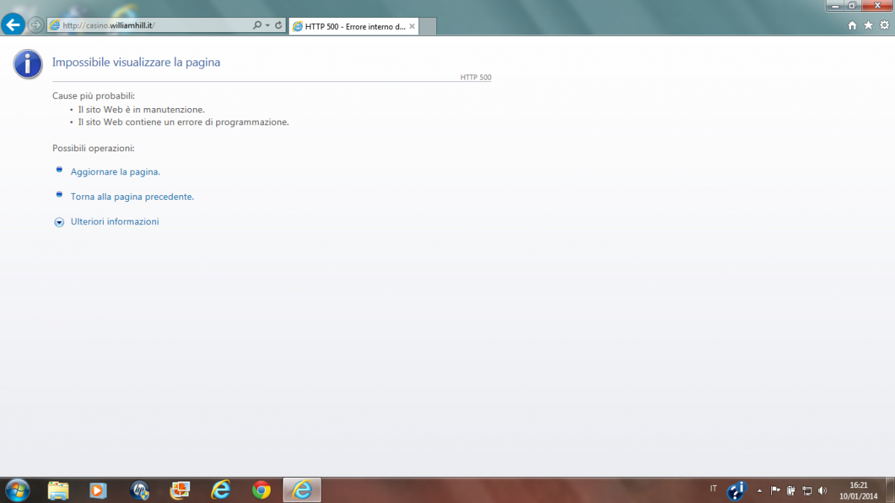Open the address bar autocomplete dropdown arrow
The height and width of the screenshot is (503, 895).
point(268,25)
